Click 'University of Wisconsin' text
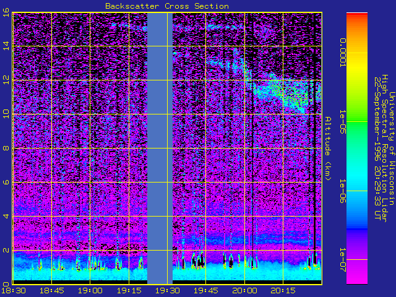This screenshot has width=396, height=297. (x=391, y=148)
